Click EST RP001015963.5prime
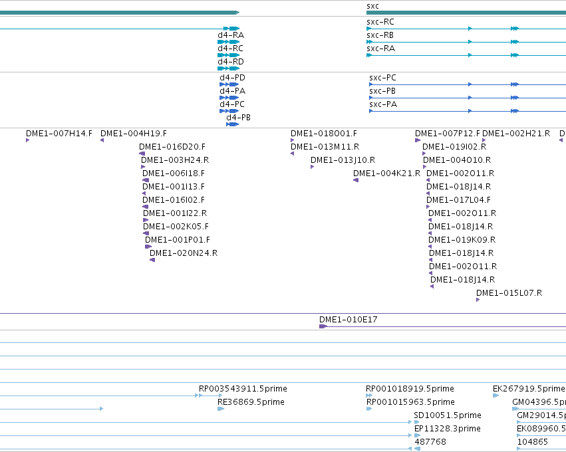Screen dimensions: 566x452 [x=369, y=409]
